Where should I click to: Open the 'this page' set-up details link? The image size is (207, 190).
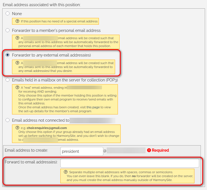coord(92,107)
